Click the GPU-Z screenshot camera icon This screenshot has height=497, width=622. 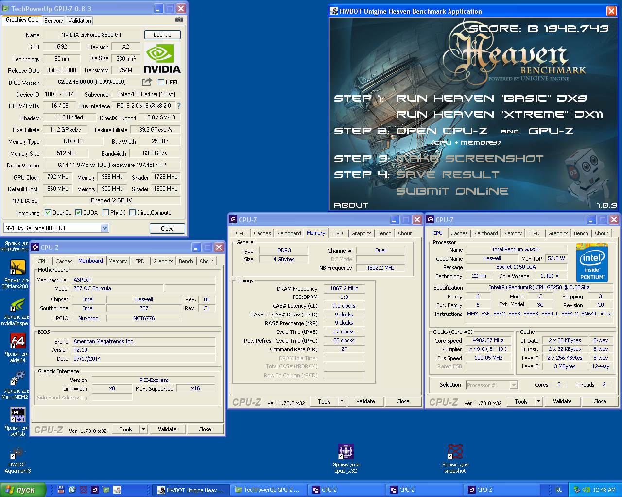179,20
